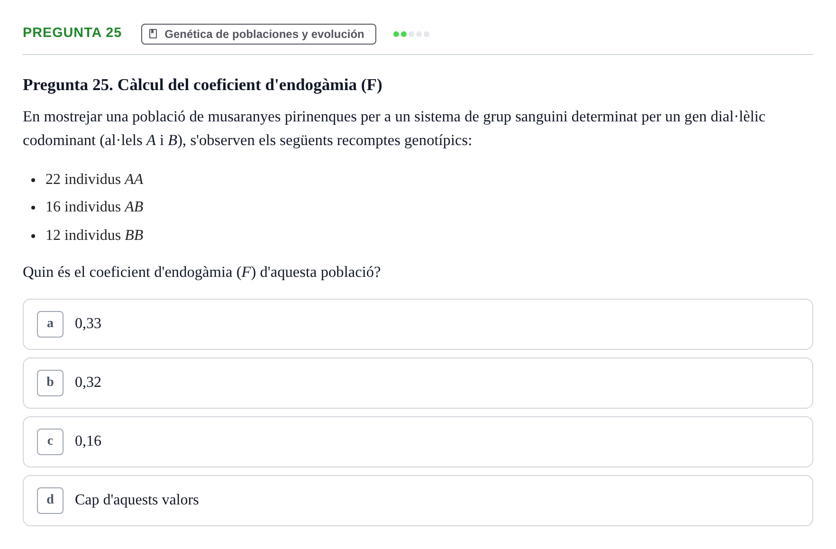Click the letter c badge

click(50, 442)
